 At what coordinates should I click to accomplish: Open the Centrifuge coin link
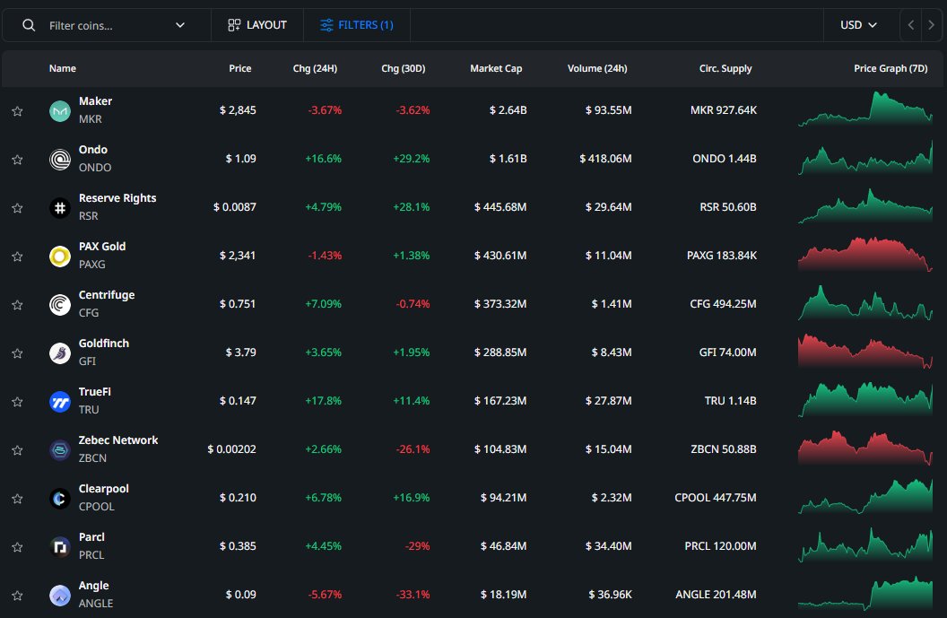pos(107,294)
